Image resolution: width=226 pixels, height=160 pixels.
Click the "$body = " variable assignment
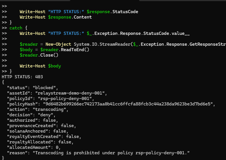coord(29,50)
